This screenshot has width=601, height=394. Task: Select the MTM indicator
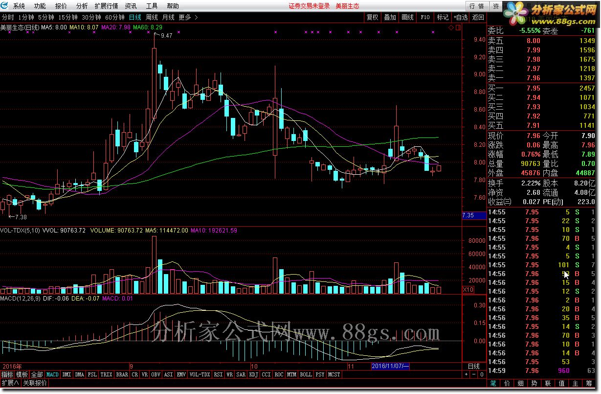click(291, 374)
